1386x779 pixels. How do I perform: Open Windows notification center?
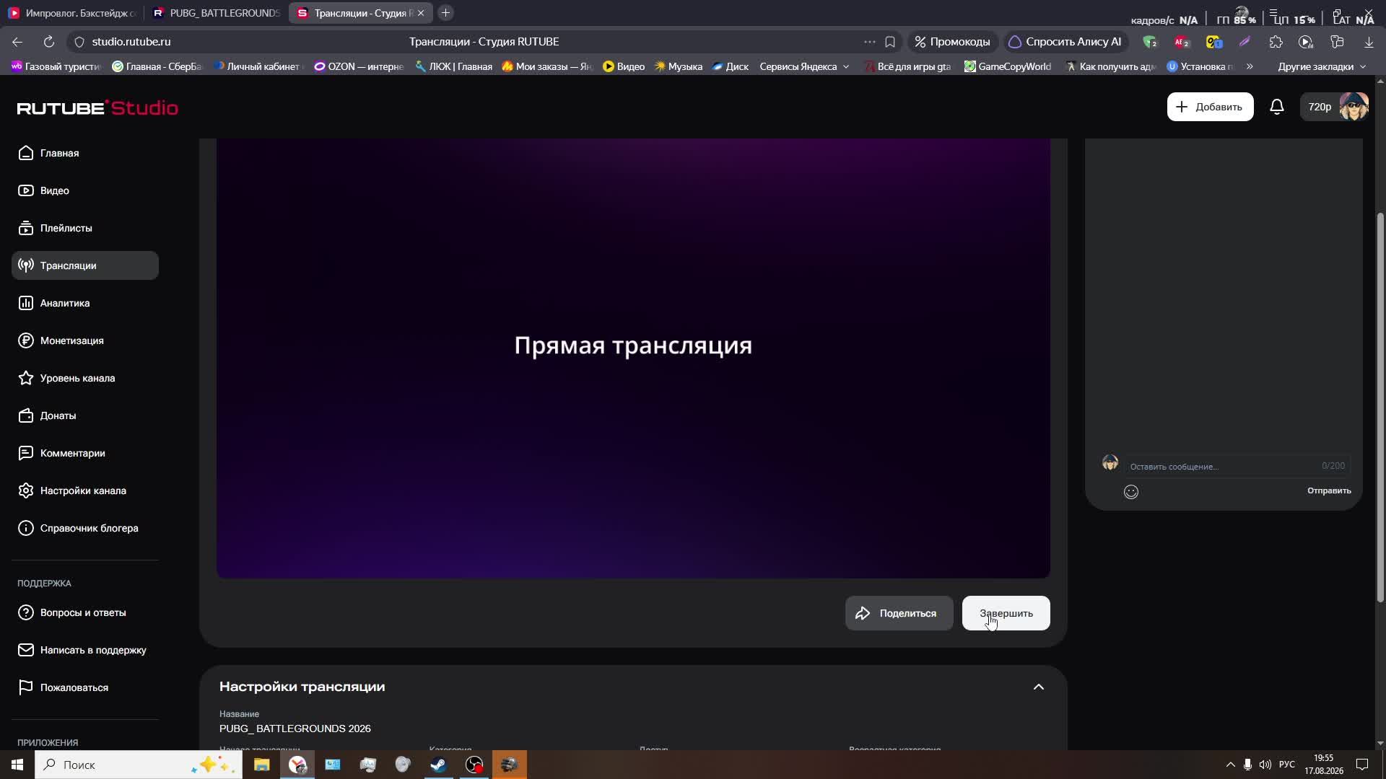[1362, 765]
